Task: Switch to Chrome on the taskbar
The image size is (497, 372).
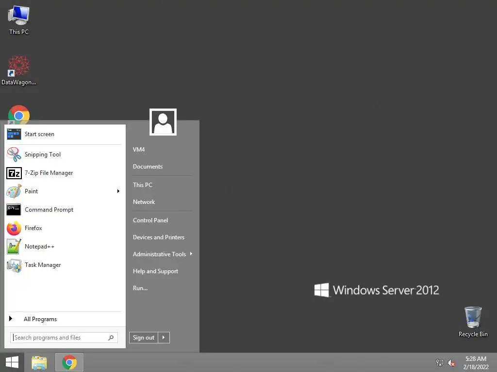Action: (x=69, y=362)
